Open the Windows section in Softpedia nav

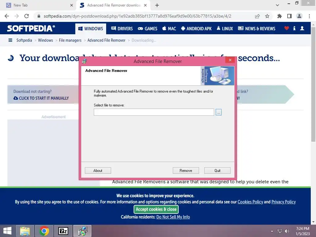tap(91, 29)
